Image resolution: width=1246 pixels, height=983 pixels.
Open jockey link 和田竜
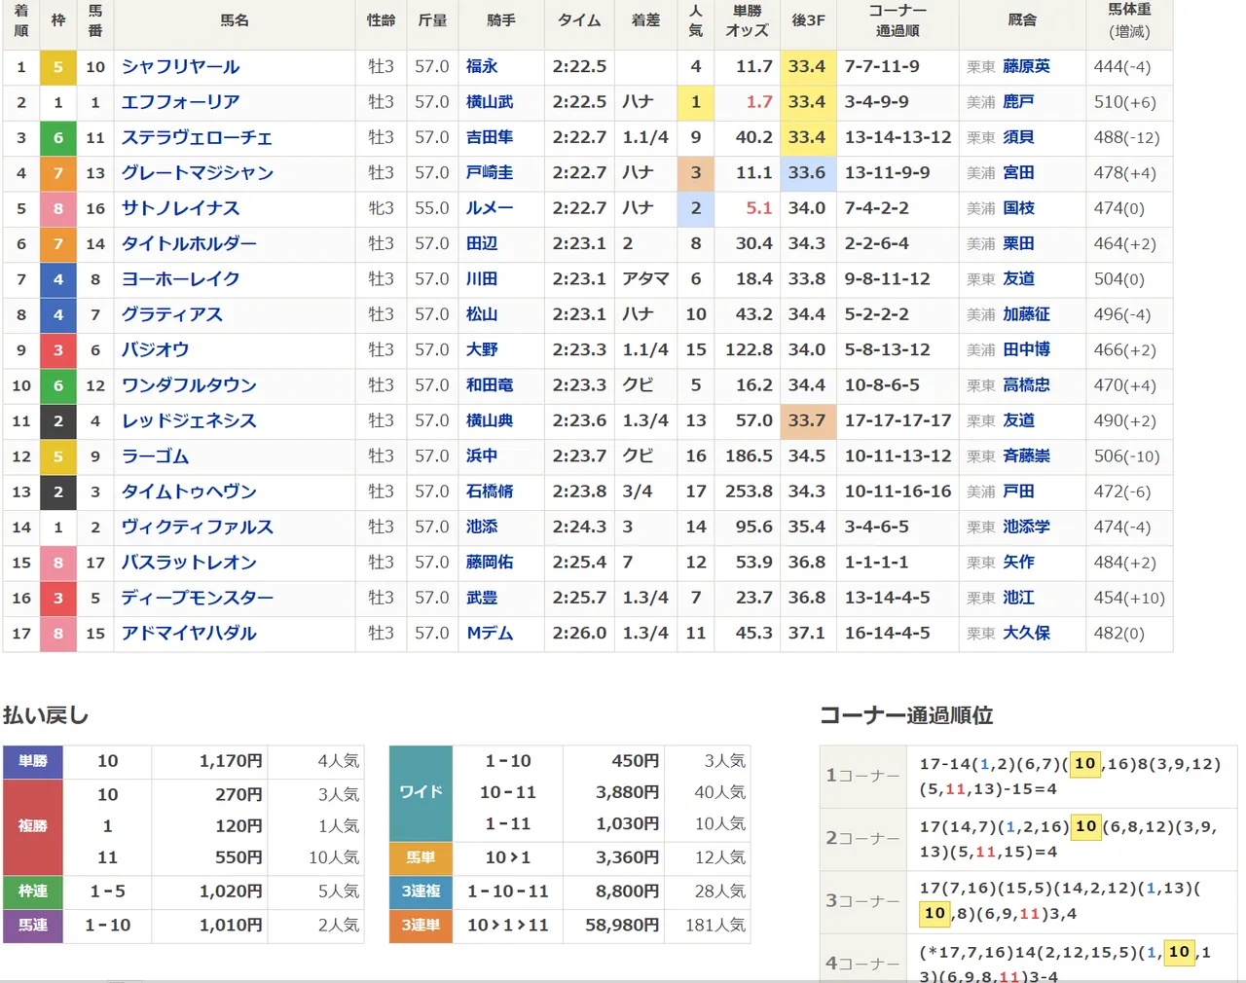click(x=490, y=385)
